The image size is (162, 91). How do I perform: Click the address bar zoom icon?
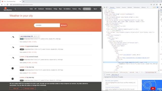tap(151, 5)
